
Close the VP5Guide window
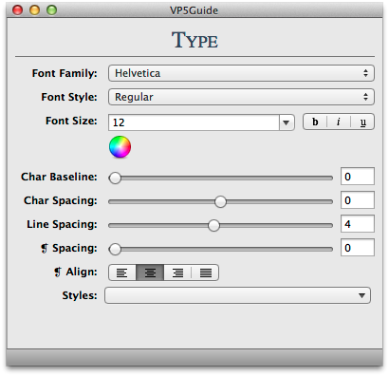(17, 10)
